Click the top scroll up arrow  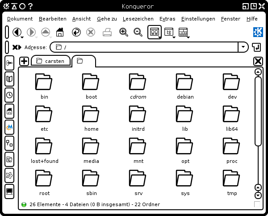(258, 72)
